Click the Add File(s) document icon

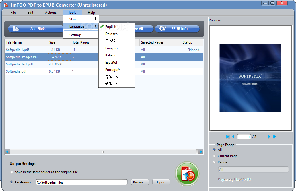(16, 29)
